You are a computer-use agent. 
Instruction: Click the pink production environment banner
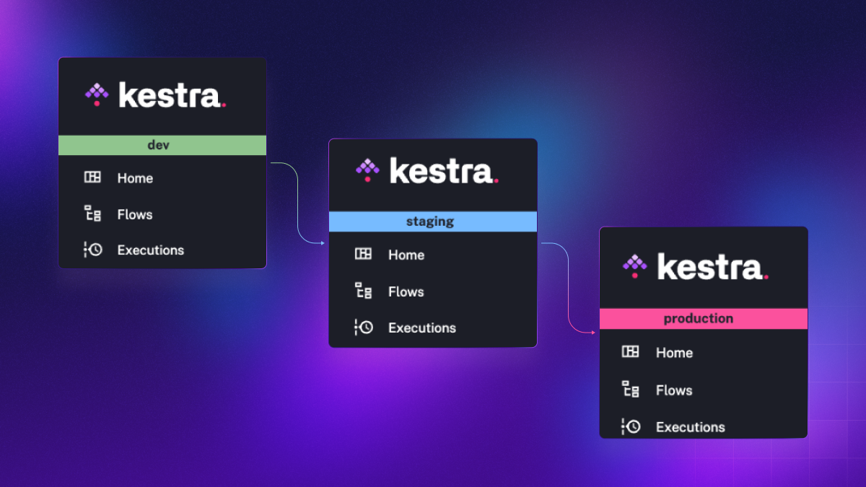tap(703, 318)
